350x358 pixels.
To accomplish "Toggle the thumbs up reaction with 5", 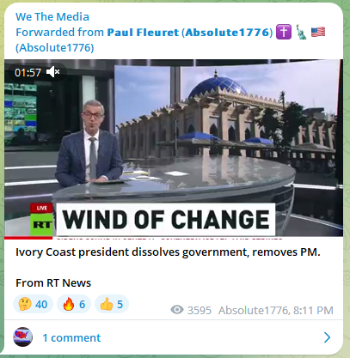I will 112,304.
